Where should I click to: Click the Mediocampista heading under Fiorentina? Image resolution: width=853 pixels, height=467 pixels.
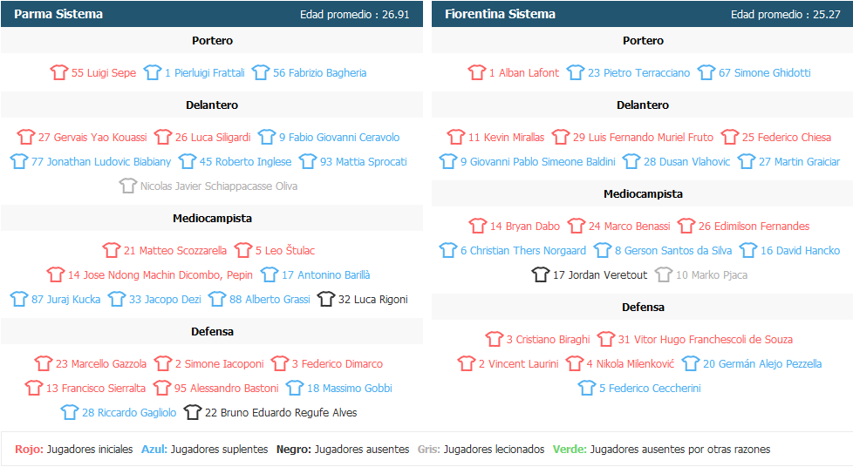pyautogui.click(x=643, y=194)
